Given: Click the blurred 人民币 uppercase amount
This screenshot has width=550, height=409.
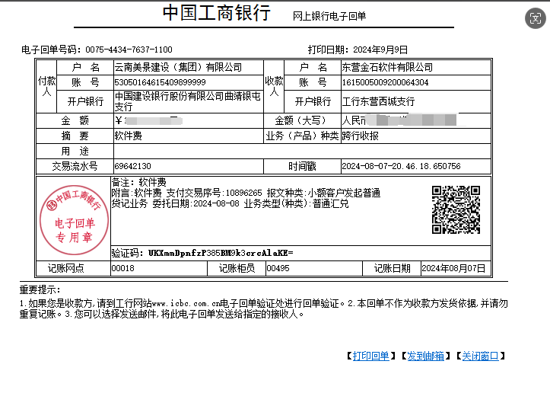Looking at the screenshot, I should (x=399, y=120).
